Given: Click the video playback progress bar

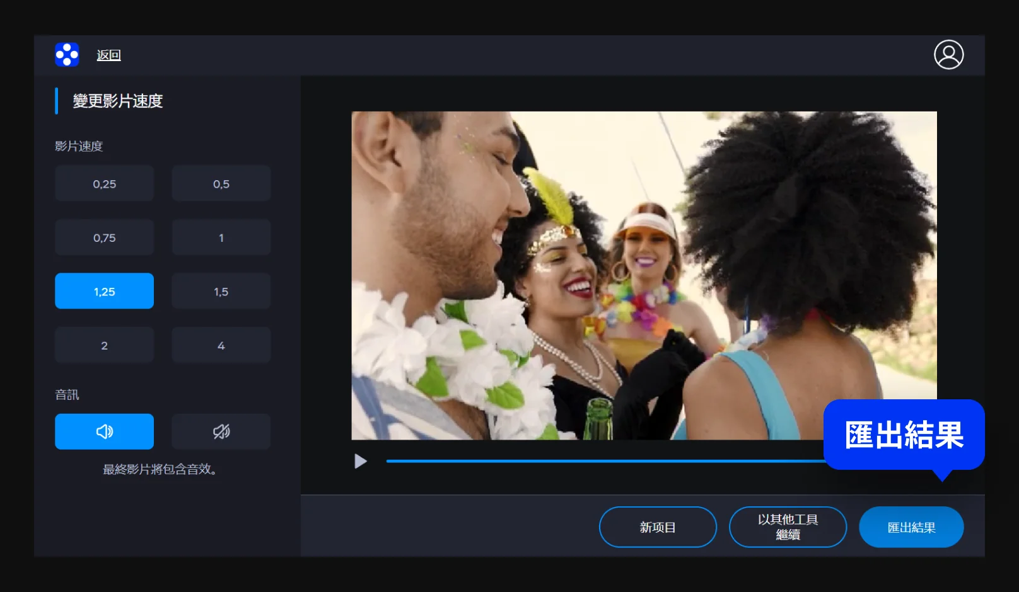Looking at the screenshot, I should click(599, 461).
